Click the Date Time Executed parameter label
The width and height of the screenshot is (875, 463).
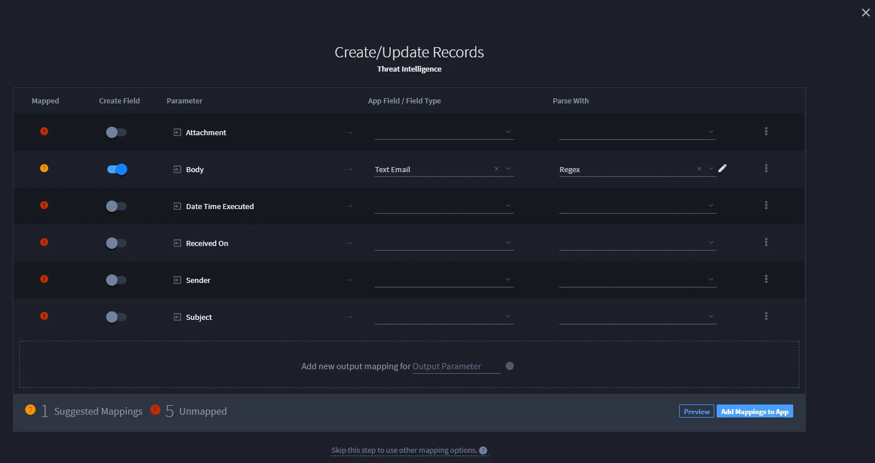pos(220,206)
